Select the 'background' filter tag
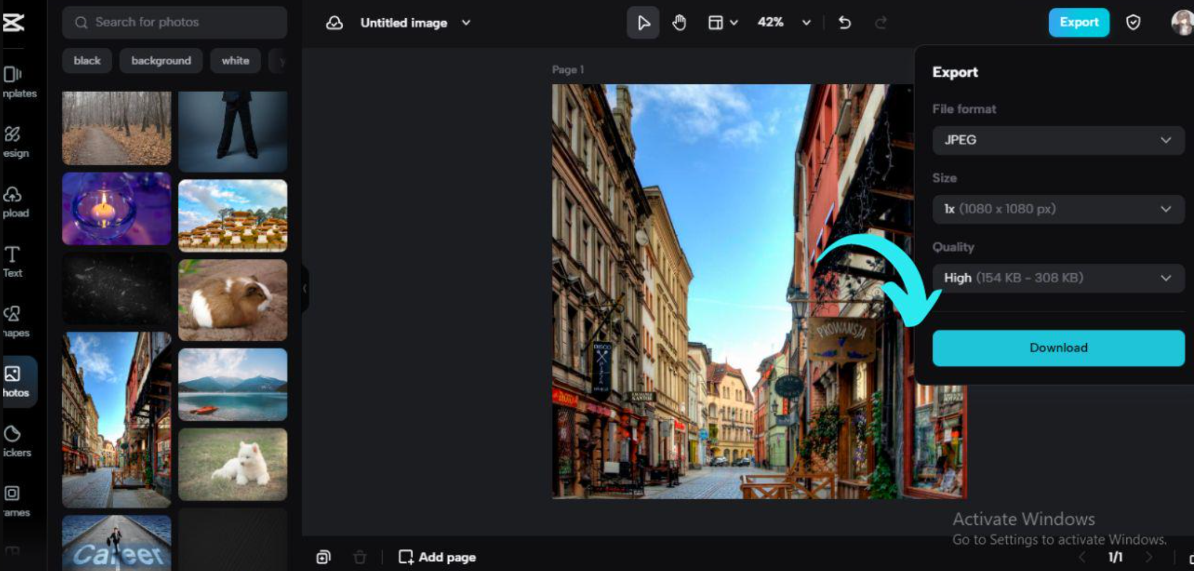Screen dimensions: 1194x571 click(x=161, y=61)
